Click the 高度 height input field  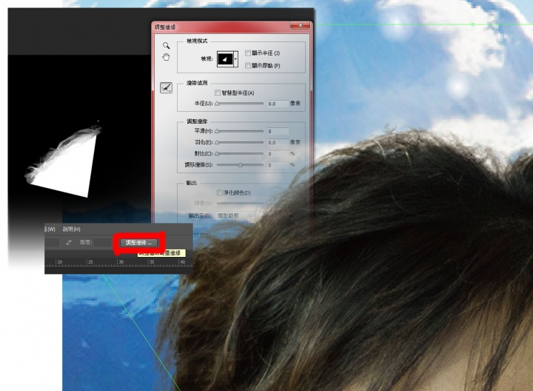pos(102,242)
